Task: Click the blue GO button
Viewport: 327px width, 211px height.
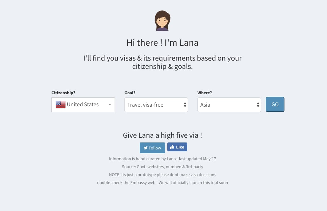Action: pos(275,104)
